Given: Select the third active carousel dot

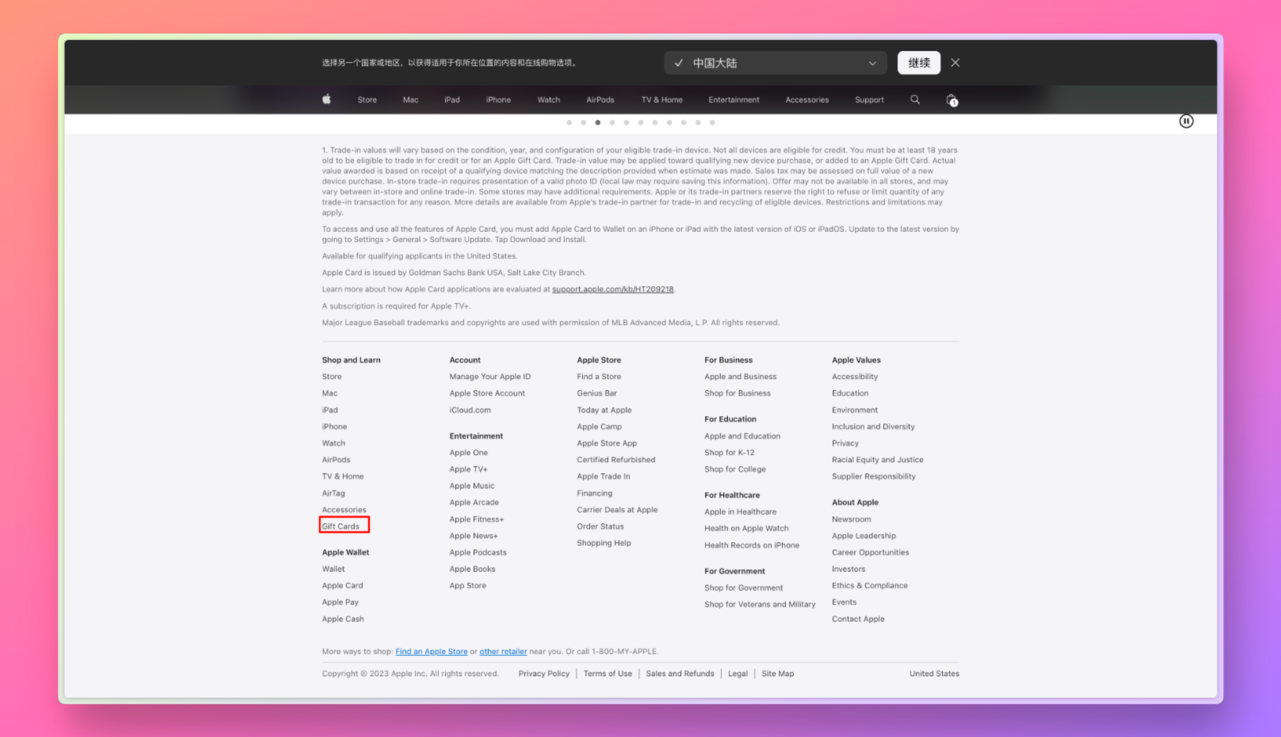Looking at the screenshot, I should click(x=598, y=122).
